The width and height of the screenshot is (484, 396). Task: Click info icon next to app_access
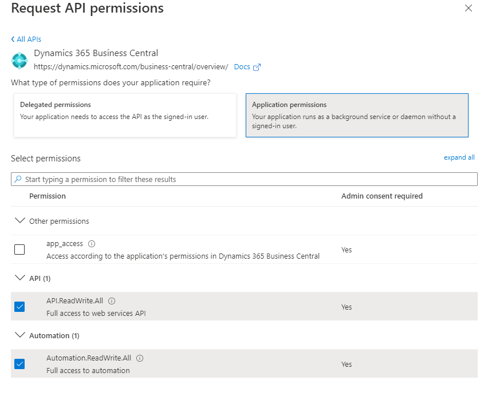[x=92, y=244]
